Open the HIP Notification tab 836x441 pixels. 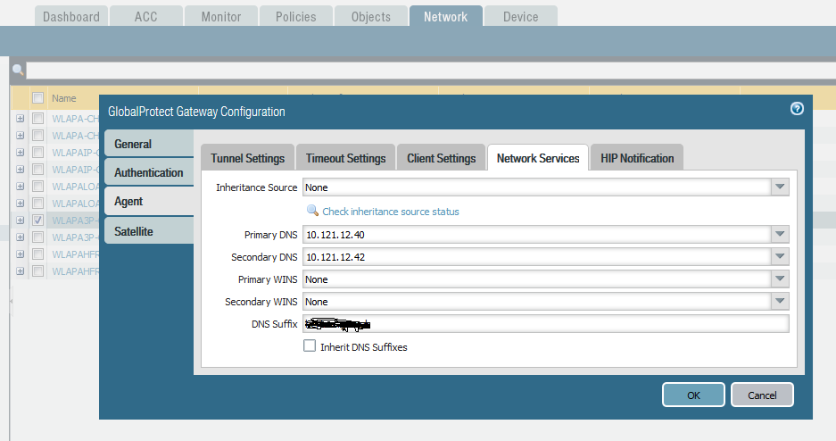coord(637,158)
